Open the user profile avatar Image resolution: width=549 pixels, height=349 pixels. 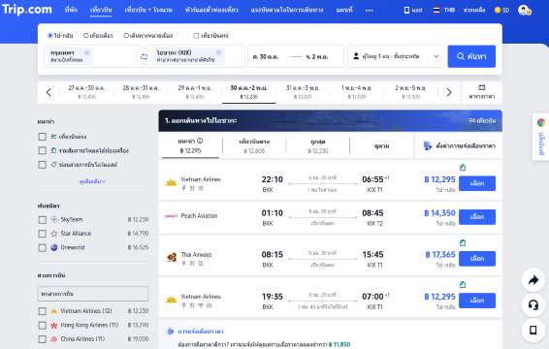525,10
